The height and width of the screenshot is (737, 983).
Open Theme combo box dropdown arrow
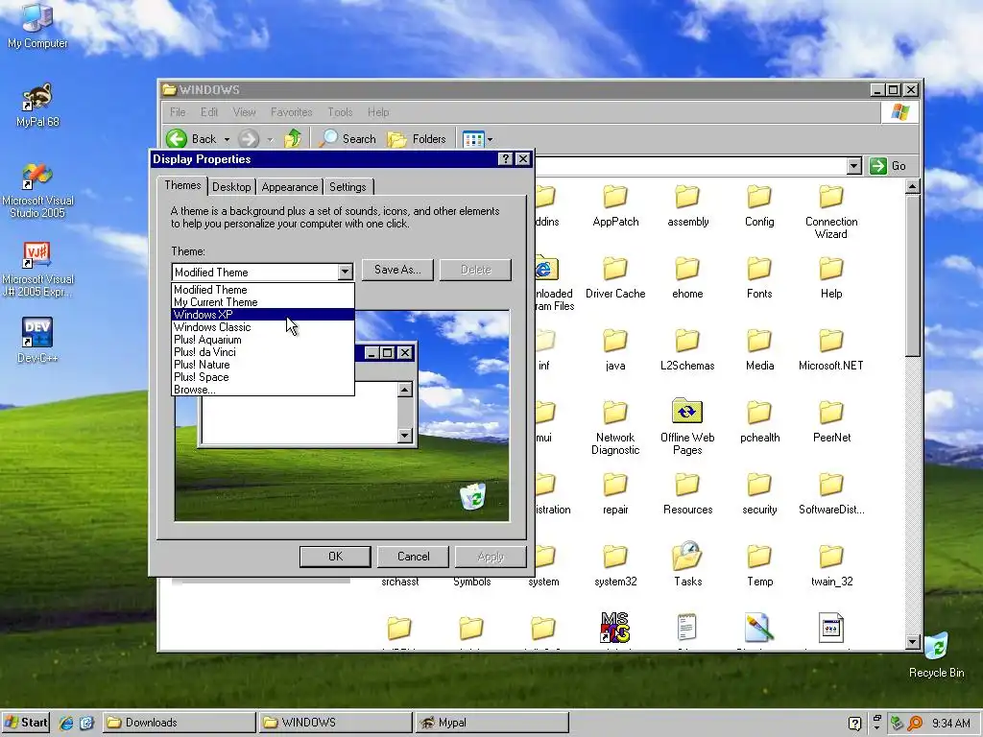[345, 272]
